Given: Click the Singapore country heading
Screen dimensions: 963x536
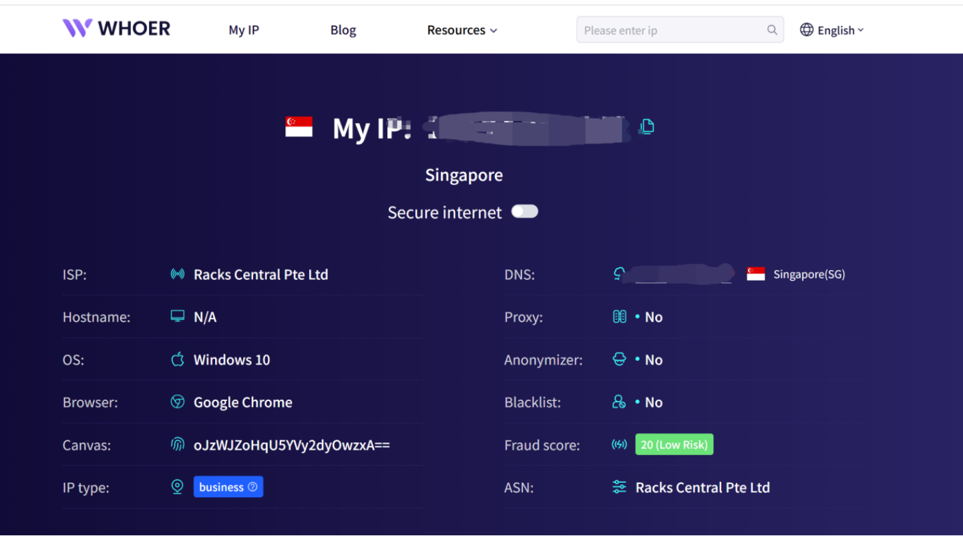Looking at the screenshot, I should pyautogui.click(x=464, y=175).
